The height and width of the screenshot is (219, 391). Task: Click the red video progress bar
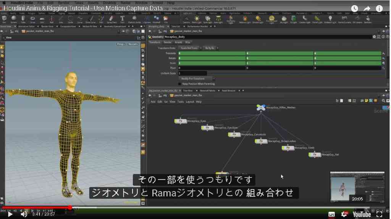36,208
